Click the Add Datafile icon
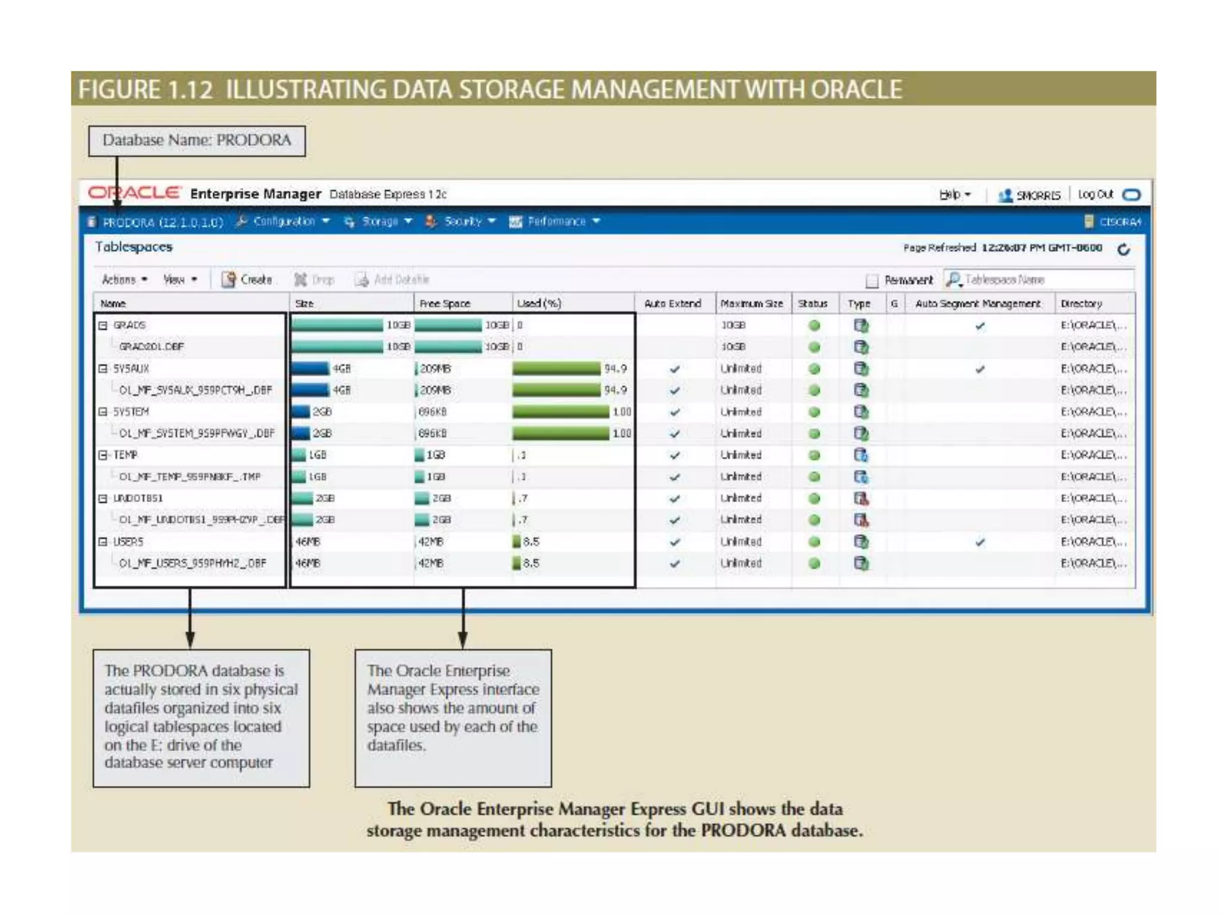This screenshot has height=915, width=1221. [x=361, y=279]
